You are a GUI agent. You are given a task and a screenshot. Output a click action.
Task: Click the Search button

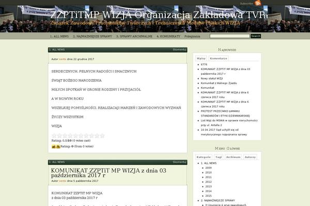[256, 36]
